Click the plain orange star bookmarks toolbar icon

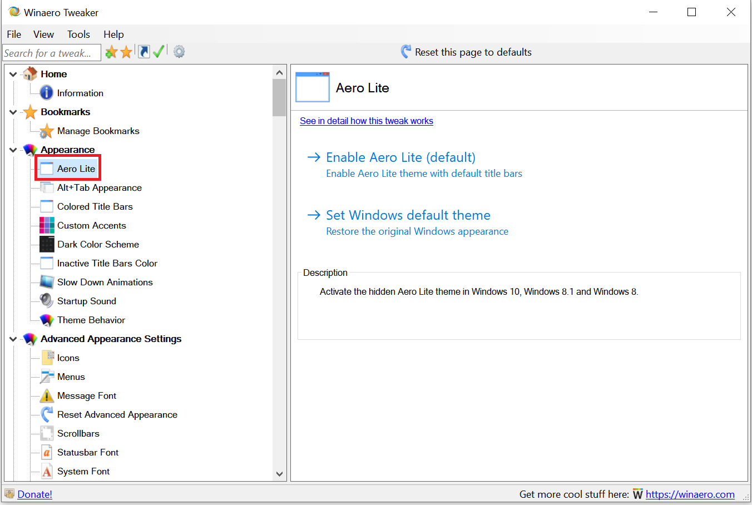[x=127, y=52]
